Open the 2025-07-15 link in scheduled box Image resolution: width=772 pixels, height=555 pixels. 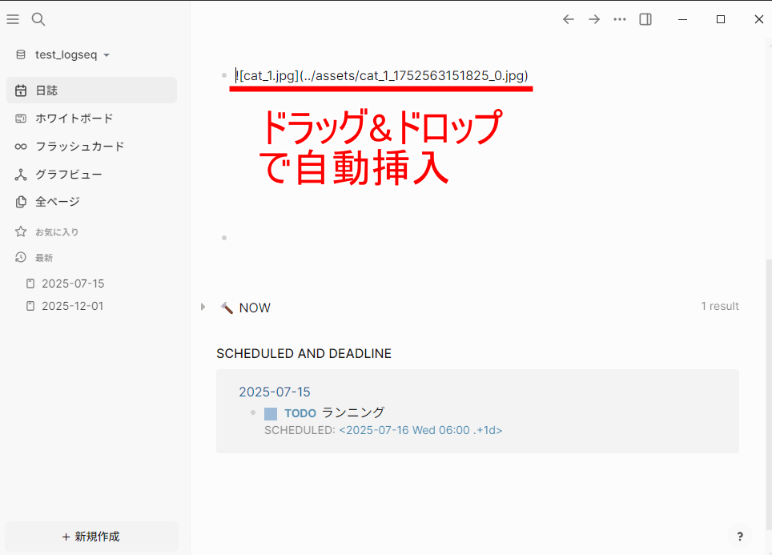point(274,392)
